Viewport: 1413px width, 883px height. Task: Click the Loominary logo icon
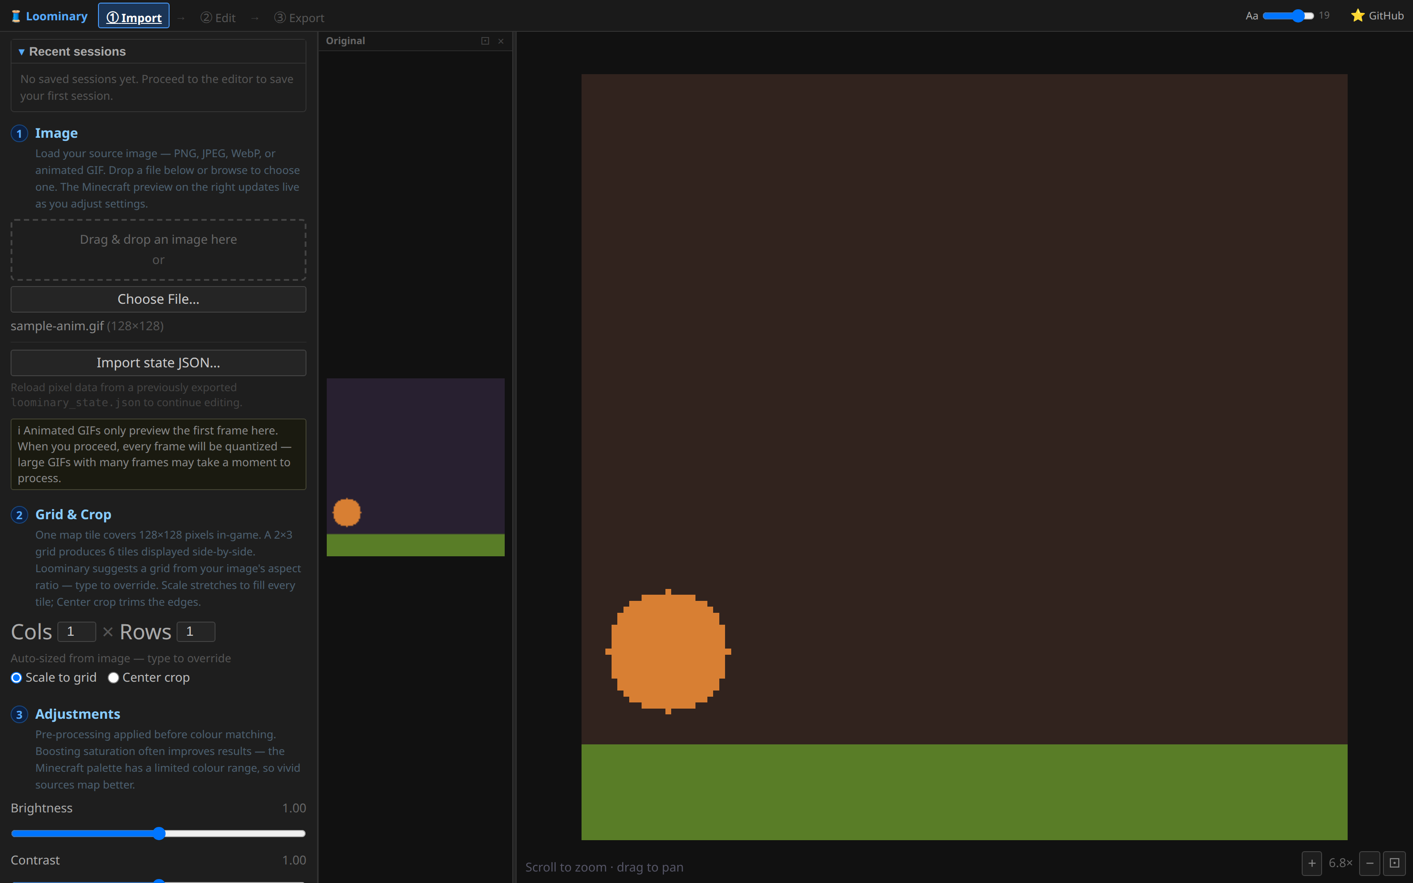coord(16,16)
